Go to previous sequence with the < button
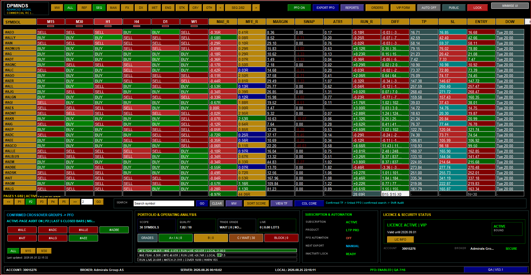The image size is (531, 275). [220, 8]
